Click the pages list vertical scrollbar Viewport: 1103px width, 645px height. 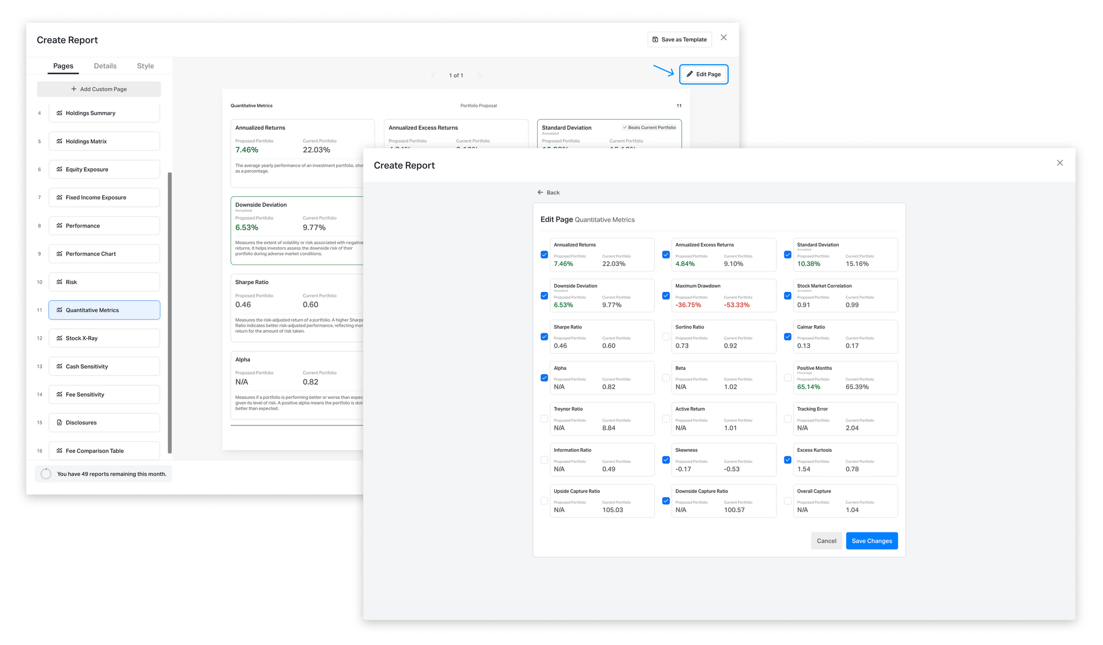(170, 312)
